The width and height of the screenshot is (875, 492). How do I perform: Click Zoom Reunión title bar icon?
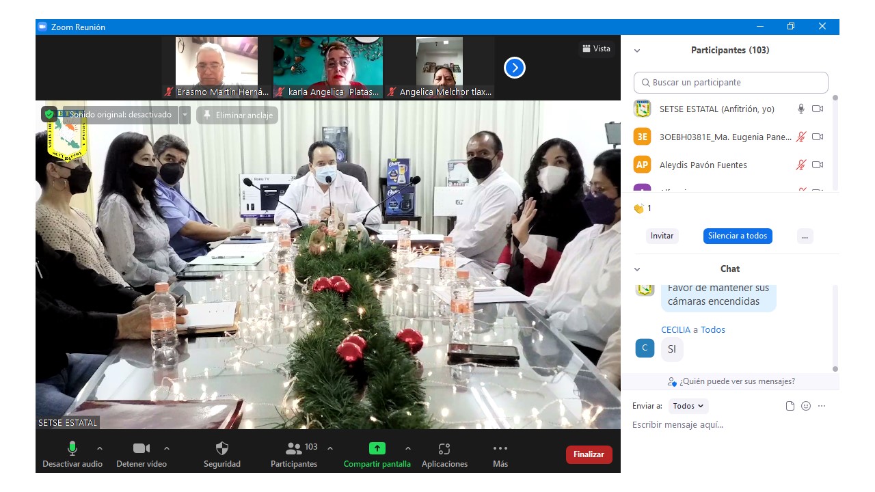click(x=42, y=27)
